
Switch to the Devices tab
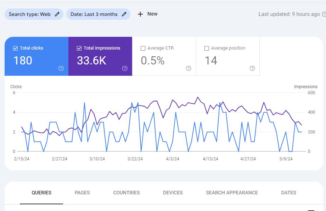(173, 193)
